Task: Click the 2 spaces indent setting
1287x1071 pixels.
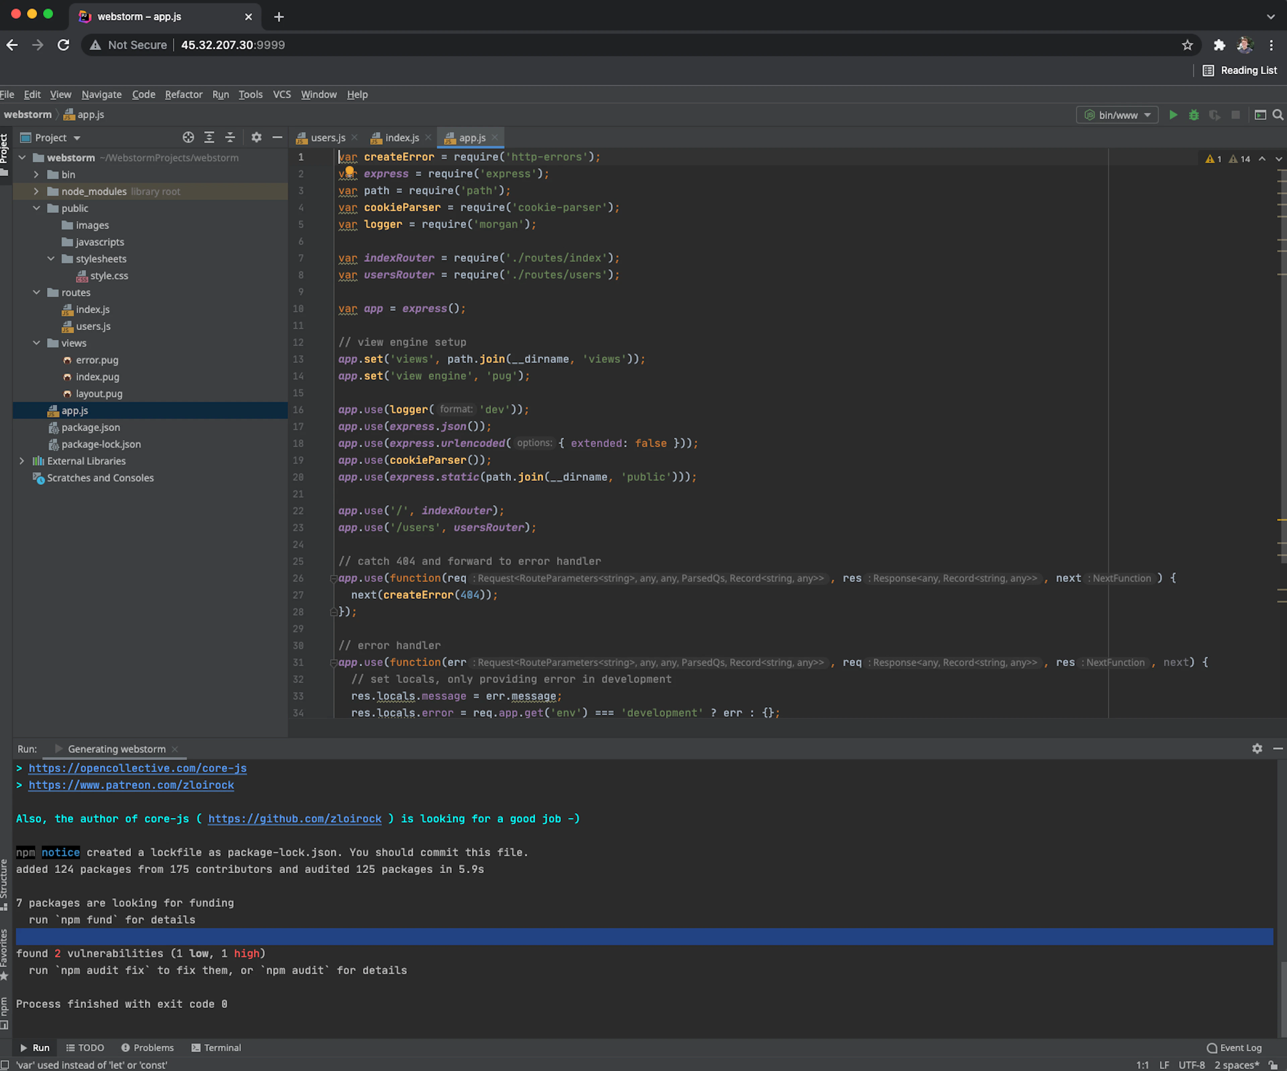Action: pos(1237,1065)
